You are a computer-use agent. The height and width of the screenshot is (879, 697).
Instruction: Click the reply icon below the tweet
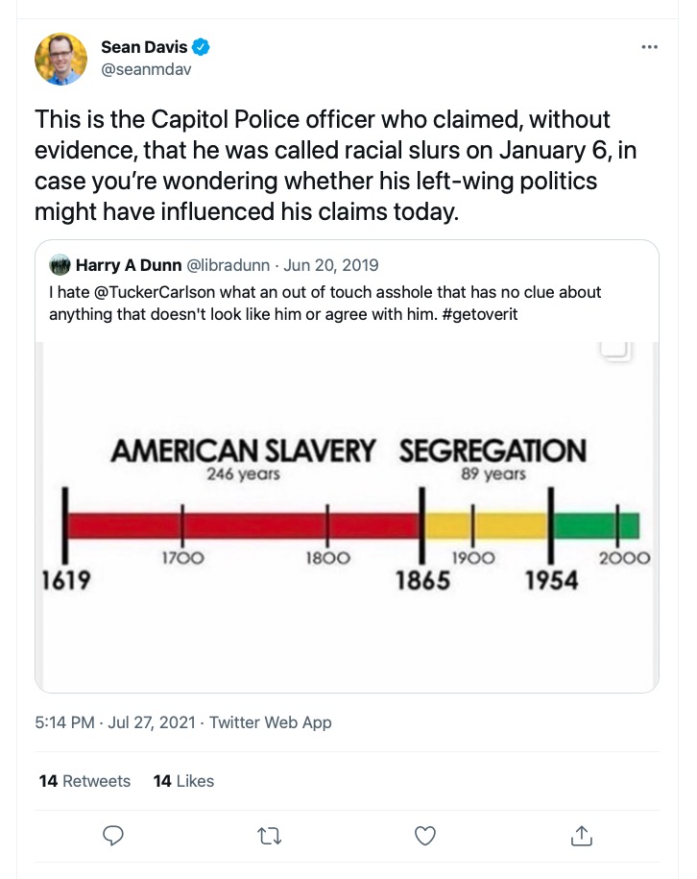click(x=113, y=836)
